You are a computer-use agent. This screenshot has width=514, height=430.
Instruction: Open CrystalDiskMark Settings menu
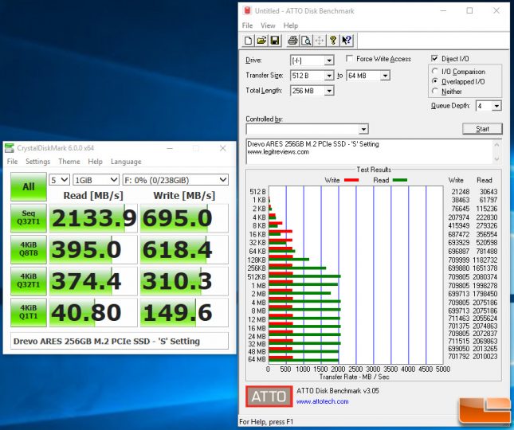tap(37, 162)
